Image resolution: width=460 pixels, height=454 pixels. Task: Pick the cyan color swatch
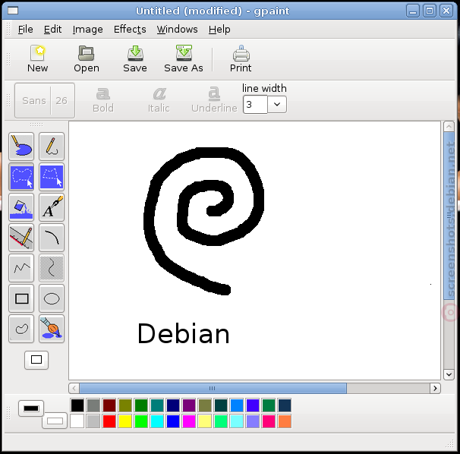[x=157, y=421]
